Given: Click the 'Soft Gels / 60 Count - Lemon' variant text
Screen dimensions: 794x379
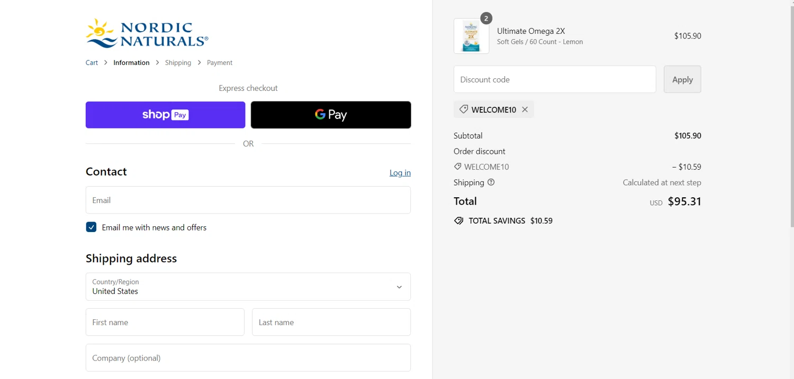Looking at the screenshot, I should [x=540, y=42].
